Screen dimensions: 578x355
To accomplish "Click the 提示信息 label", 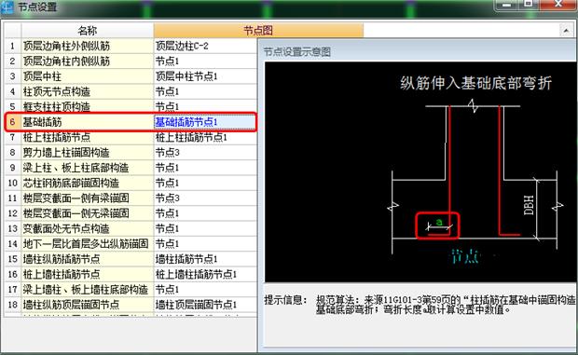I will point(285,300).
